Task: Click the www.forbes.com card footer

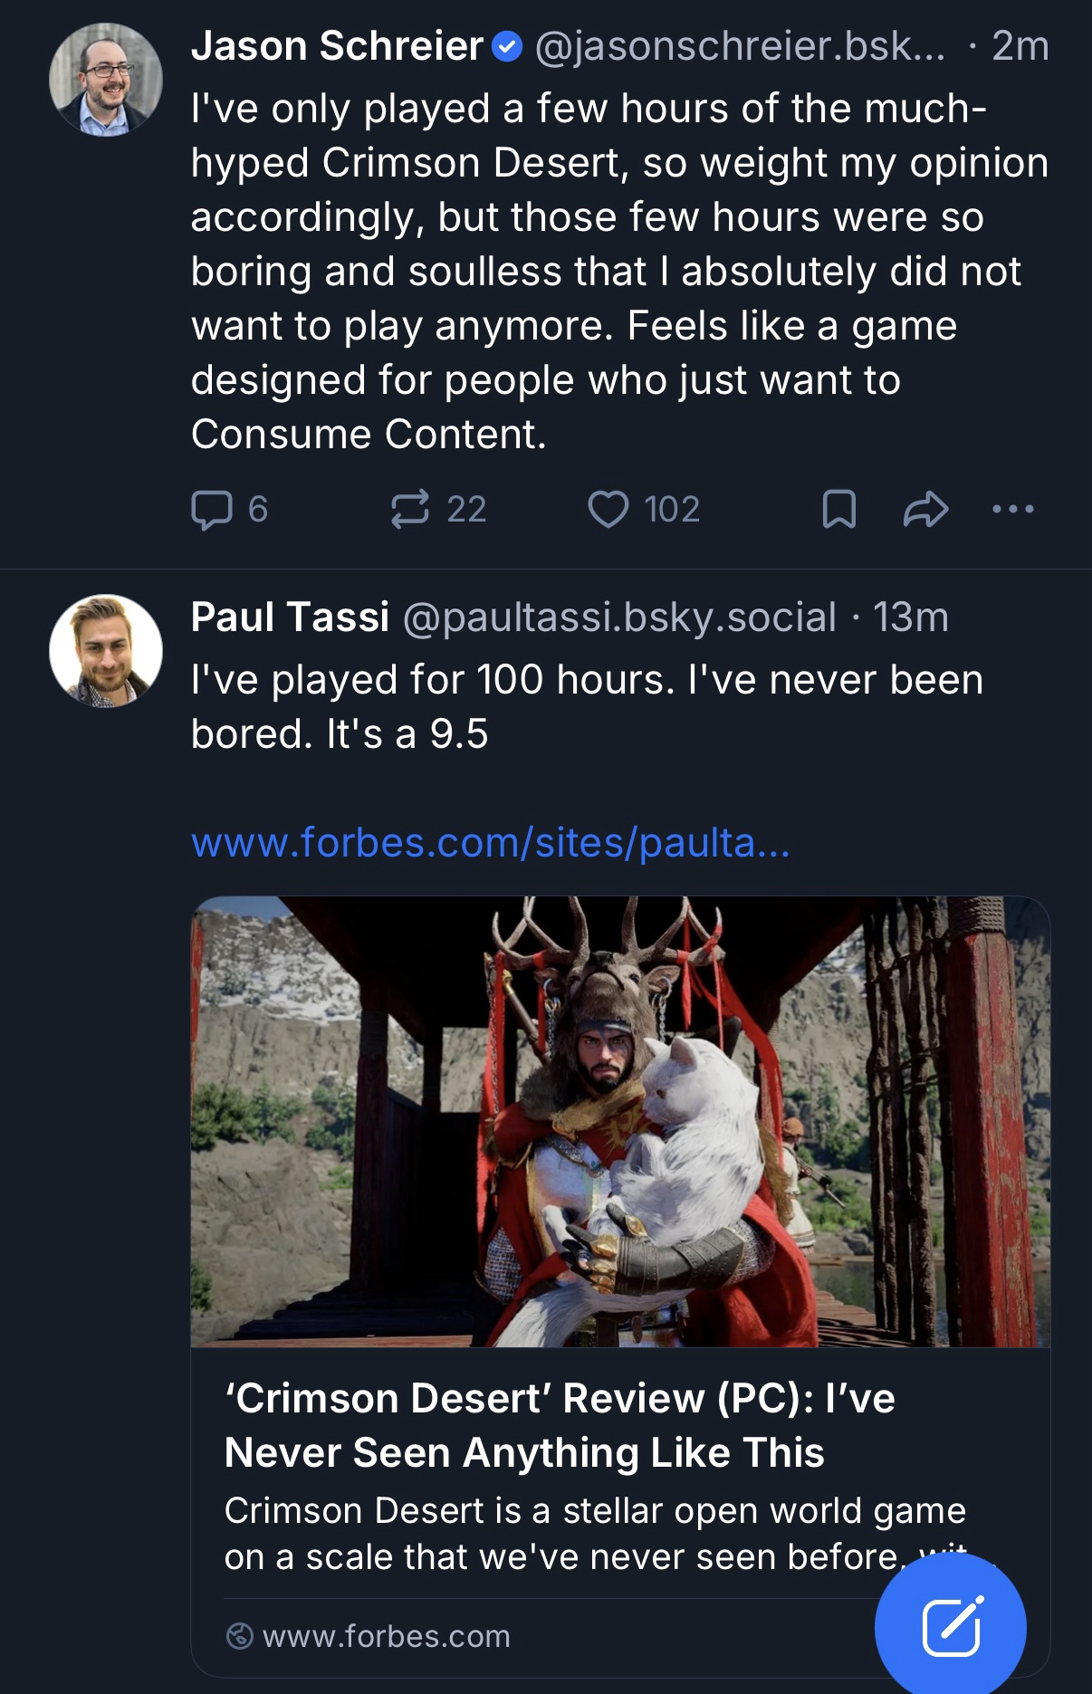Action: point(386,1636)
